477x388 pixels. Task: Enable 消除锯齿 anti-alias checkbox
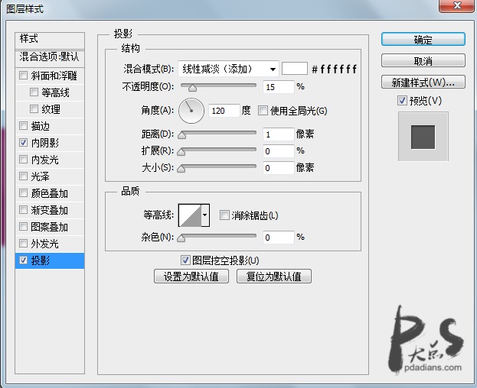point(224,215)
